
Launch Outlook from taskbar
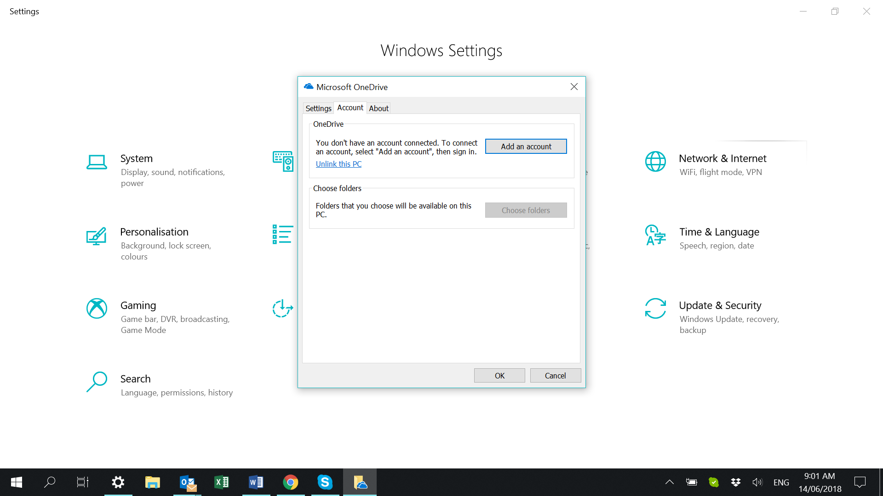[187, 482]
